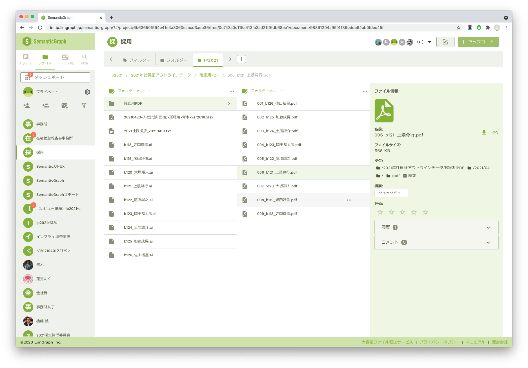Image resolution: width=528 pixels, height=368 pixels.
Task: Open members dropdown arrow next to (8)
Action: (430, 42)
